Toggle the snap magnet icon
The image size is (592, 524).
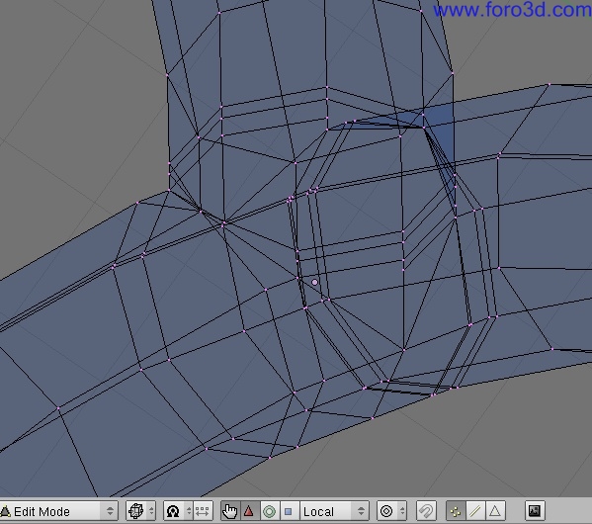pyautogui.click(x=426, y=511)
